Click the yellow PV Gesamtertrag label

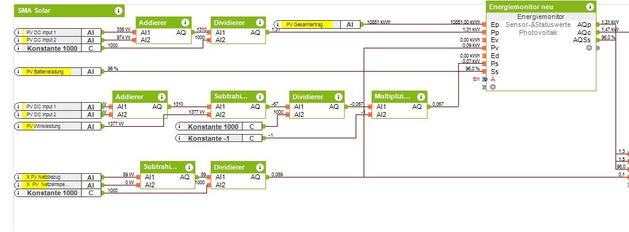point(307,24)
